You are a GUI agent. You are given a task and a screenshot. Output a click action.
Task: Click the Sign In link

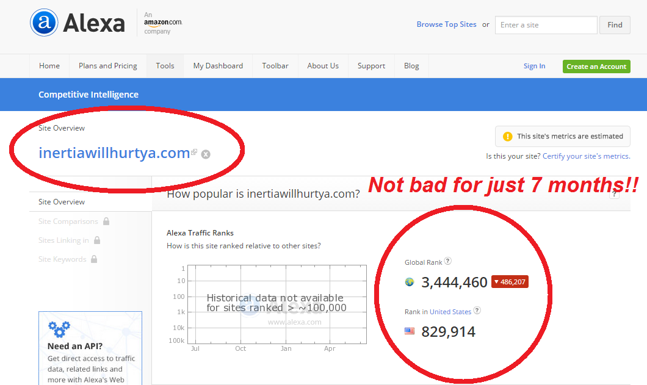coord(534,66)
